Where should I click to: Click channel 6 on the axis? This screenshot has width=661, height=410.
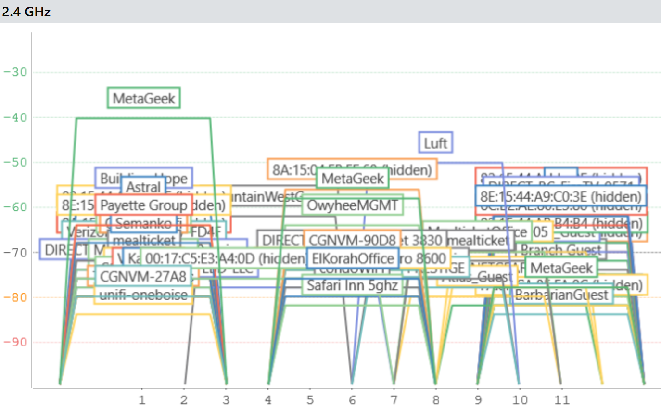[352, 399]
